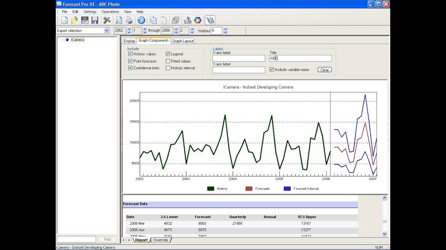Click the Forecast Pro title bar icon
This screenshot has width=446, height=250.
point(60,4)
